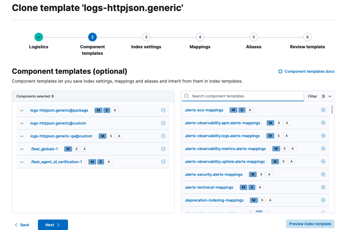Remove .fleet_globals-1 via the minus icon
The image size is (357, 230).
pyautogui.click(x=163, y=149)
